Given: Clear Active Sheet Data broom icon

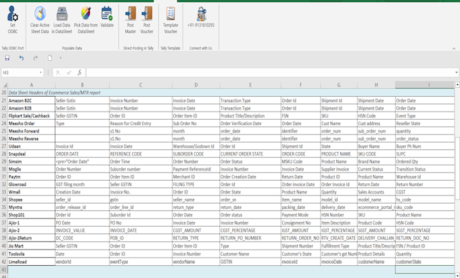Looking at the screenshot, I should point(40,14).
